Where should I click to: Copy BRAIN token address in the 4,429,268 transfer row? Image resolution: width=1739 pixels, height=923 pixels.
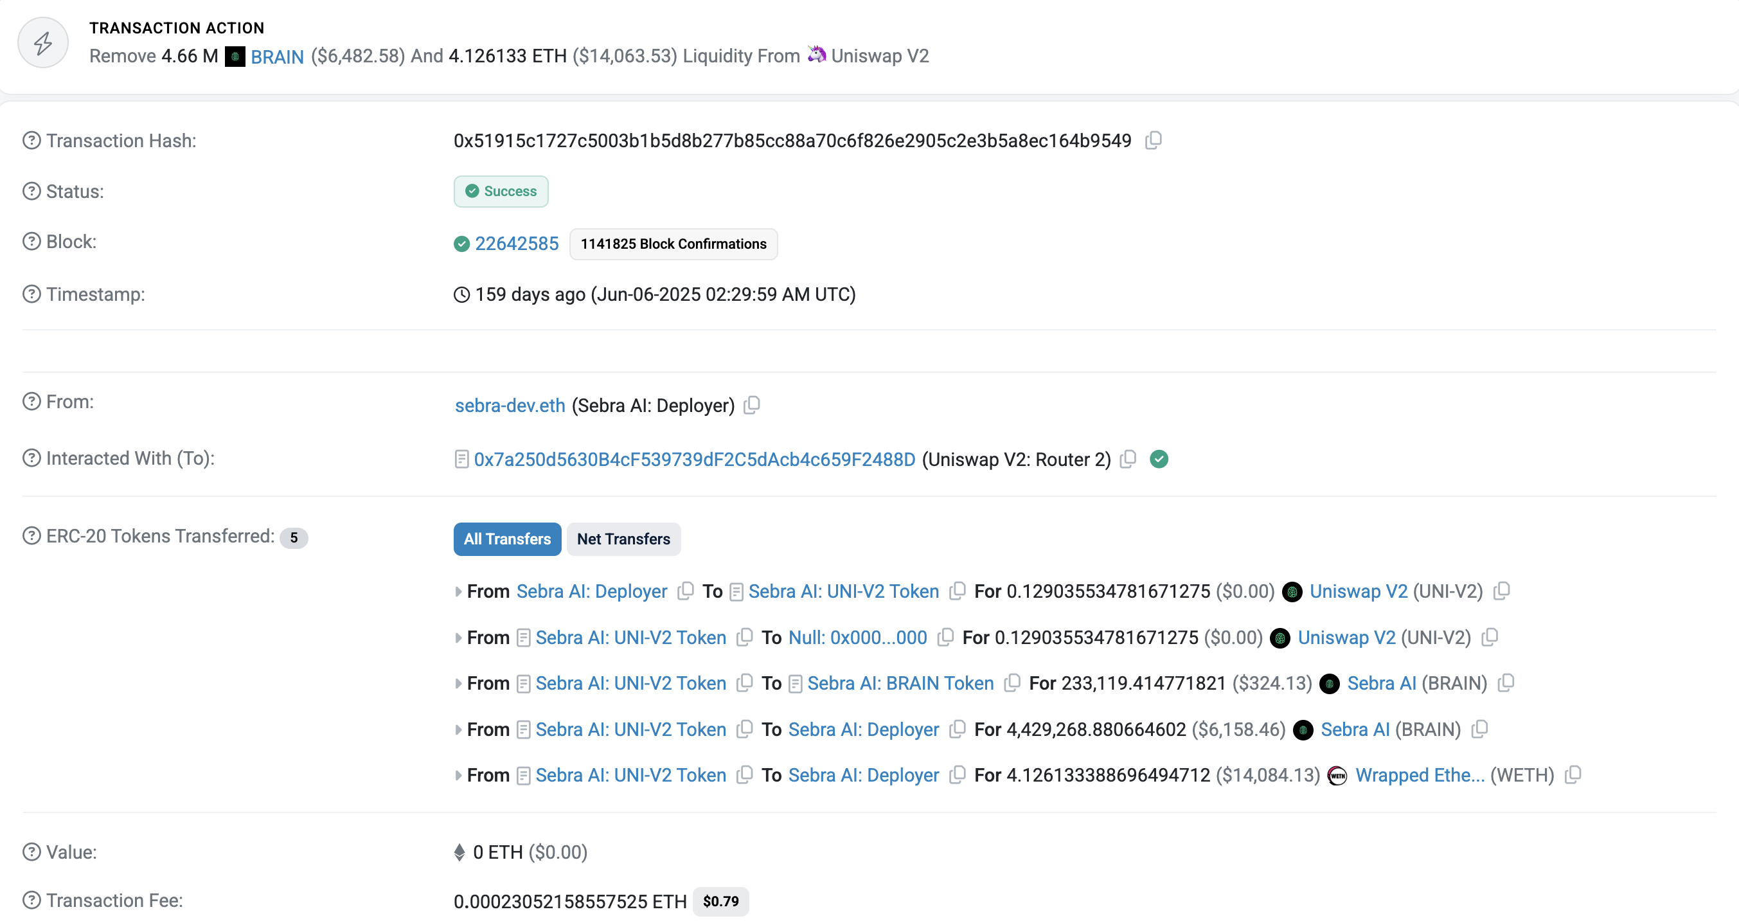(x=1479, y=730)
